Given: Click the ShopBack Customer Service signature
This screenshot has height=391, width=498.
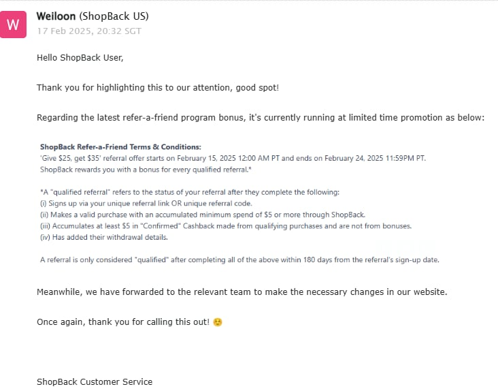Looking at the screenshot, I should (x=95, y=381).
